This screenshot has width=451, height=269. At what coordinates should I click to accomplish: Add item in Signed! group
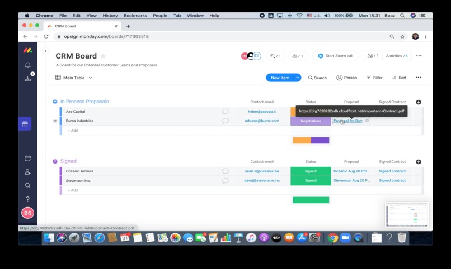[x=73, y=190]
